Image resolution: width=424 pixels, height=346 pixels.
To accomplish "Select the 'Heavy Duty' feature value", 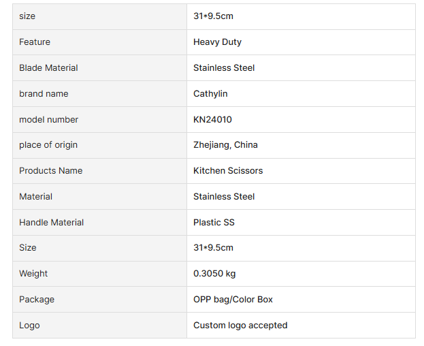I will (217, 42).
